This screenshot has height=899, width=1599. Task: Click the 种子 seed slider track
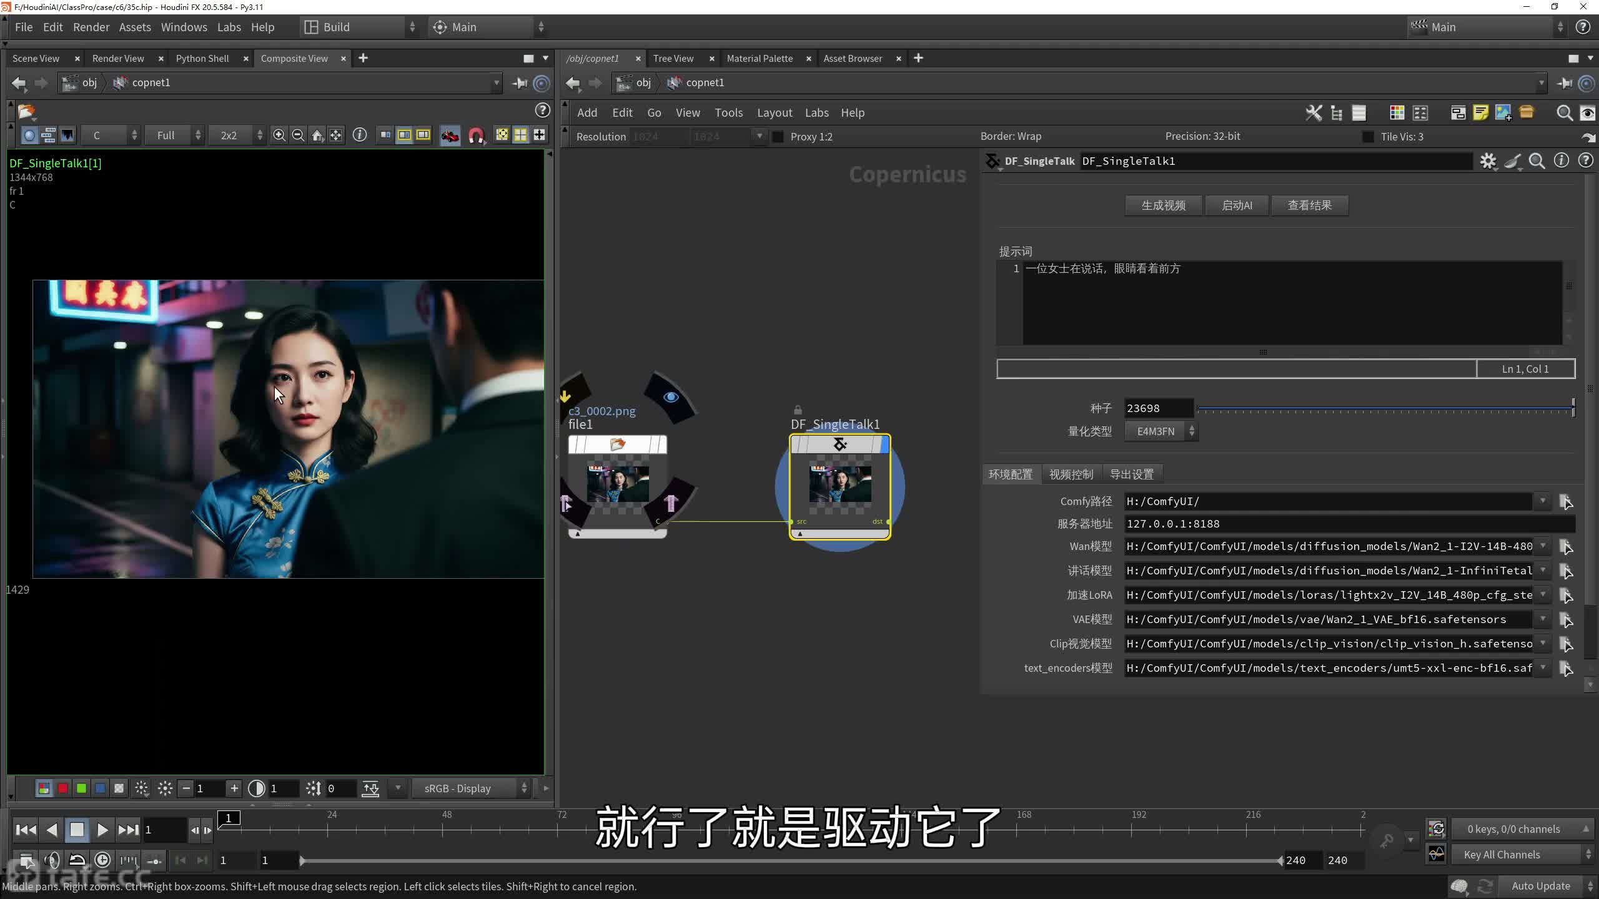pos(1384,409)
